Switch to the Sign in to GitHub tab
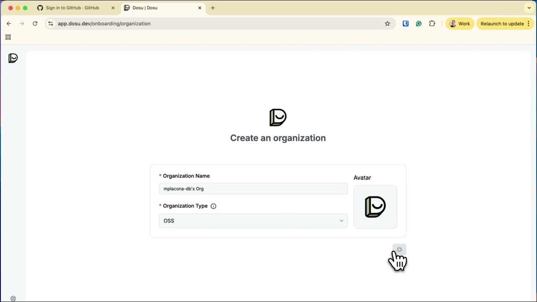This screenshot has height=302, width=537. coord(72,8)
